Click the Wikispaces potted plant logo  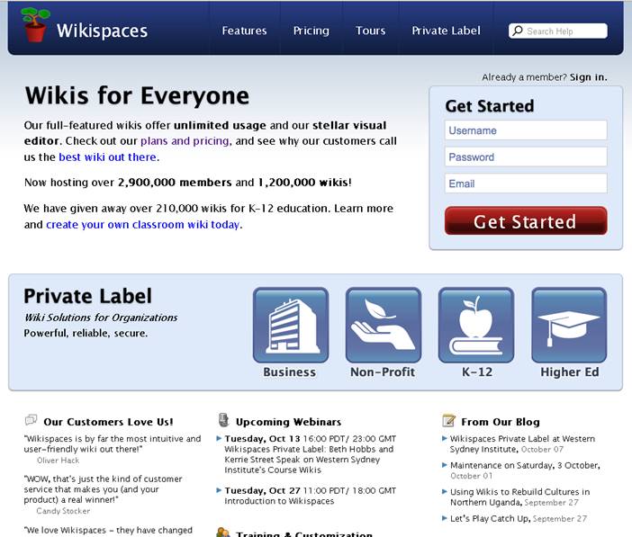coord(35,25)
